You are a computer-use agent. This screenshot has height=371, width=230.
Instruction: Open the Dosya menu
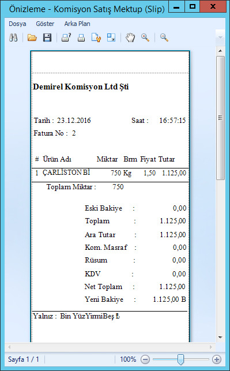[17, 24]
